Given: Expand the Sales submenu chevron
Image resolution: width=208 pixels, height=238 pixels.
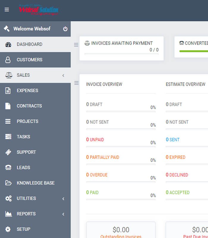Looking at the screenshot, I should click(x=63, y=76).
